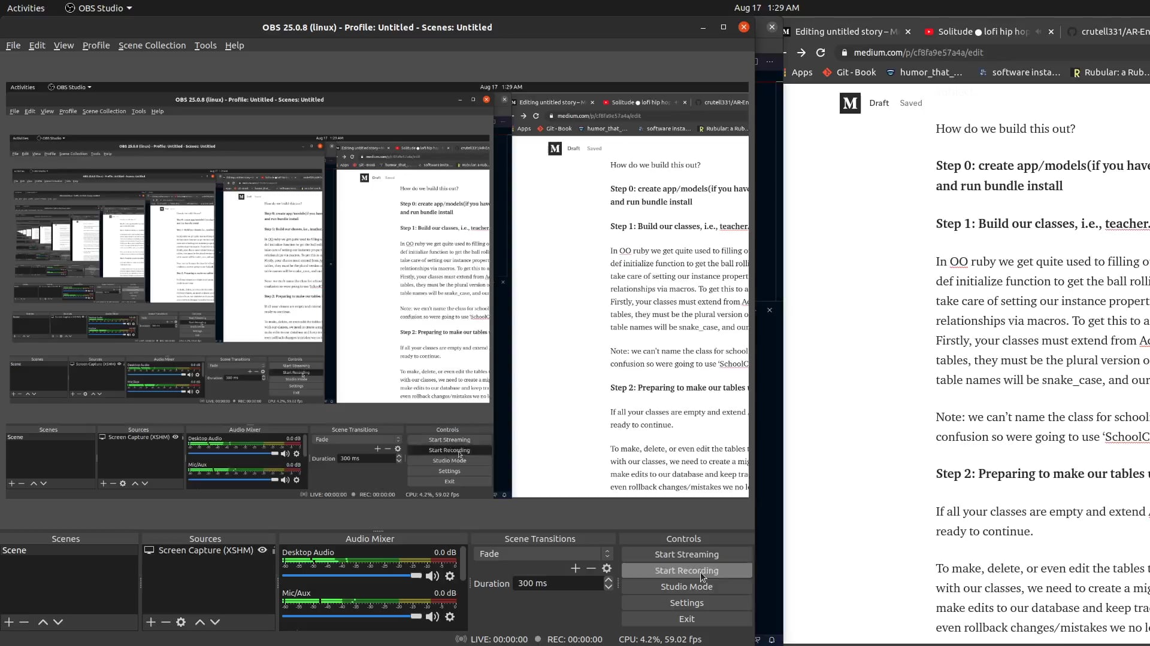The width and height of the screenshot is (1150, 646).
Task: Toggle Studio Mode on
Action: pos(686,587)
